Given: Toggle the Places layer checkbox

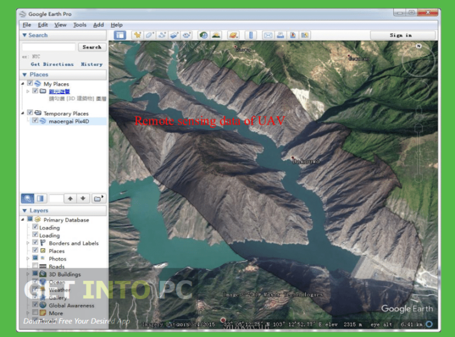Looking at the screenshot, I should click(35, 250).
